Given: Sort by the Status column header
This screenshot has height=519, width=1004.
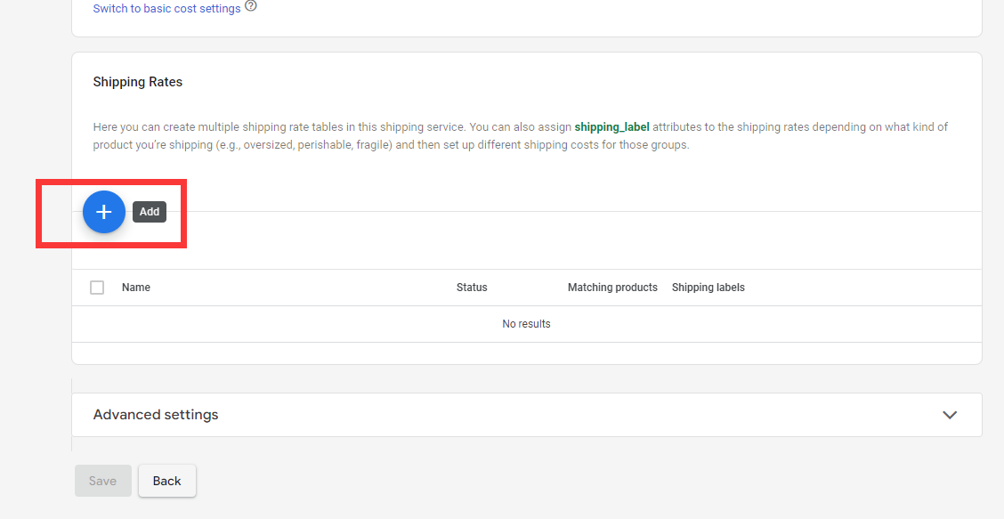Looking at the screenshot, I should (x=472, y=288).
